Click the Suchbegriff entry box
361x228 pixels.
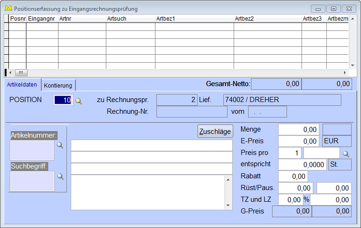click(x=32, y=181)
